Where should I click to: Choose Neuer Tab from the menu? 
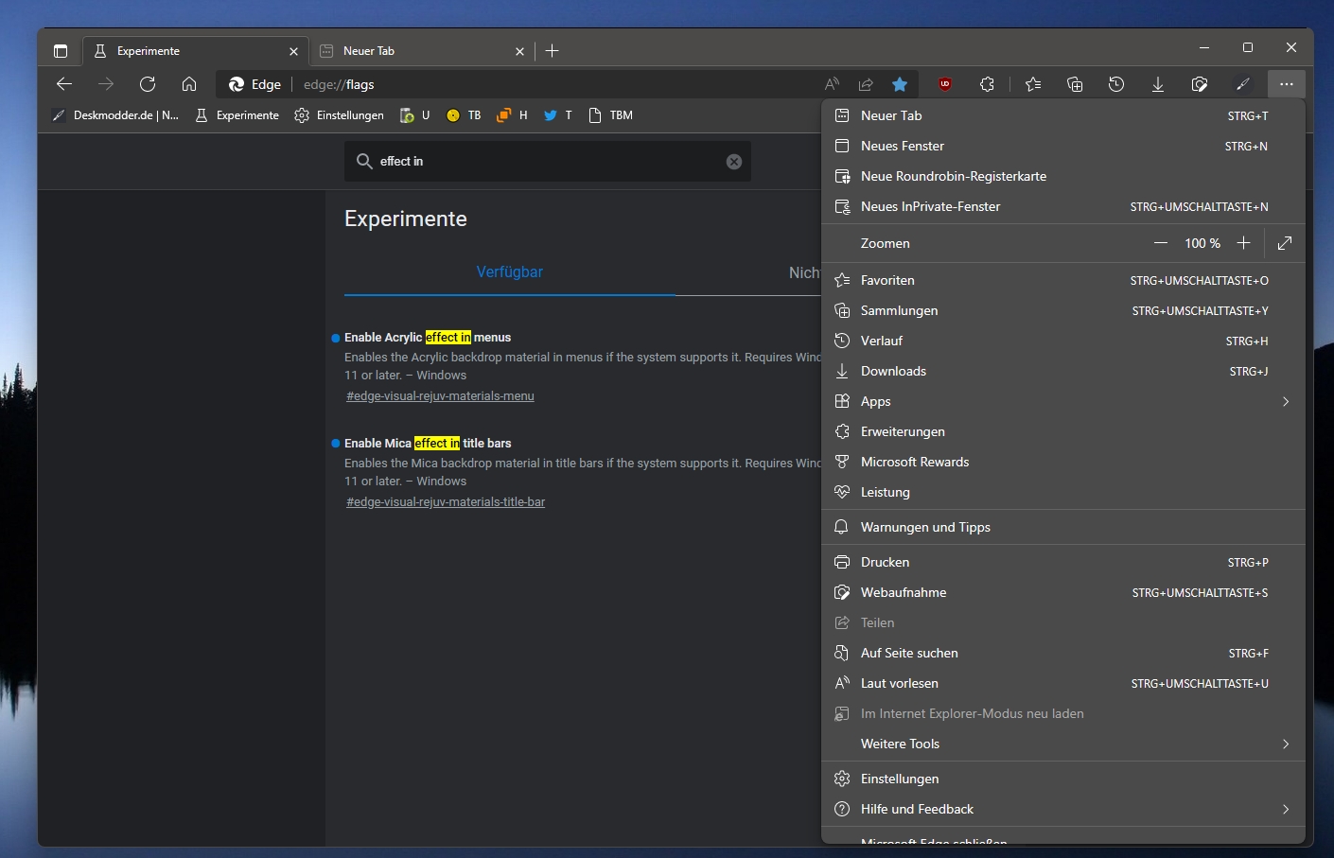[x=1063, y=115]
